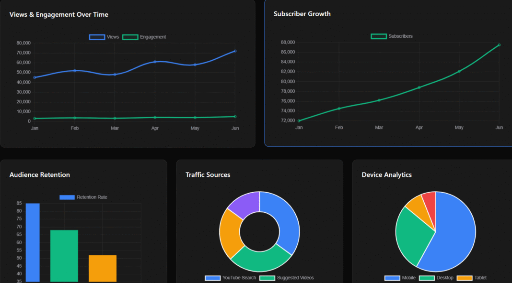Viewport: 512px width, 283px height.
Task: Hide YouTube Search in Traffic Sources legend
Action: coord(231,278)
